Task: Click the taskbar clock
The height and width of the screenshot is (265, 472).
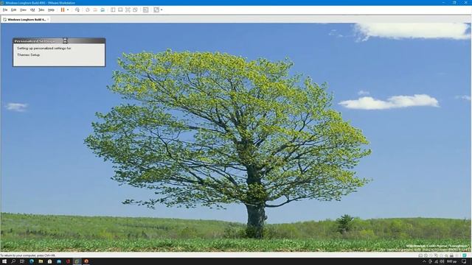Action: click(x=451, y=262)
